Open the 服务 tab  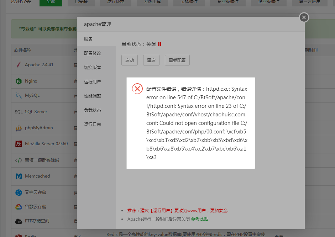coord(96,39)
